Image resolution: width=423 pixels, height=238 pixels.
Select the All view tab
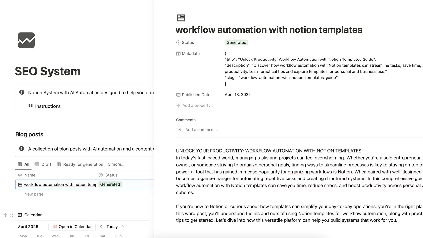[23, 164]
